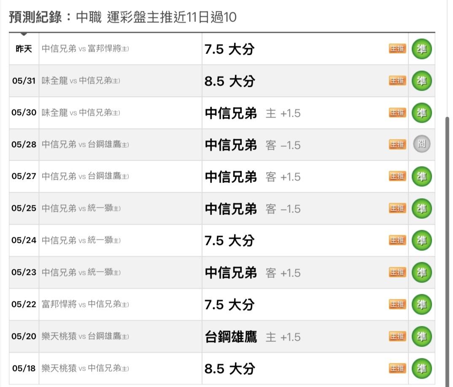Select the 05/28 date cell
Viewport: 453px width, 387px height.
24,145
